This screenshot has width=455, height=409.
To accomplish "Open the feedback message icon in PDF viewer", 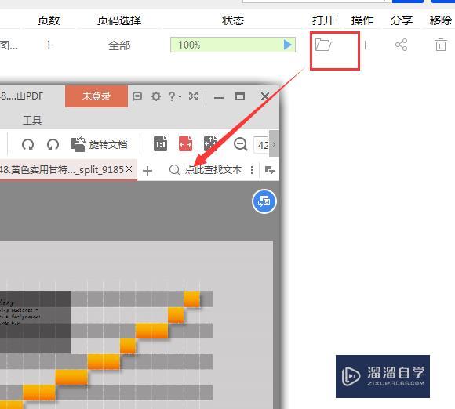I will [x=137, y=96].
